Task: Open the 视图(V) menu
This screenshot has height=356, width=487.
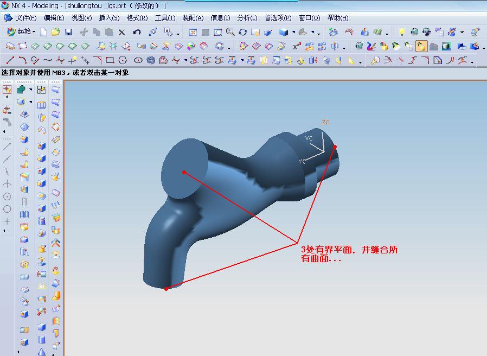Action: (81, 18)
